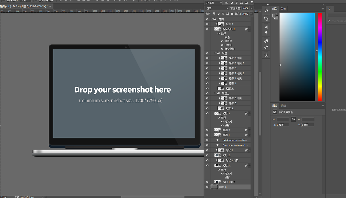Click the fx icon on 圆角矩形 1 layer

point(246,29)
